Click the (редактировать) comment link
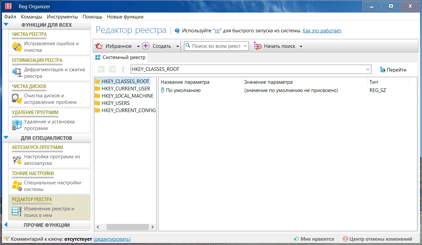The width and height of the screenshot is (422, 245). click(x=112, y=239)
